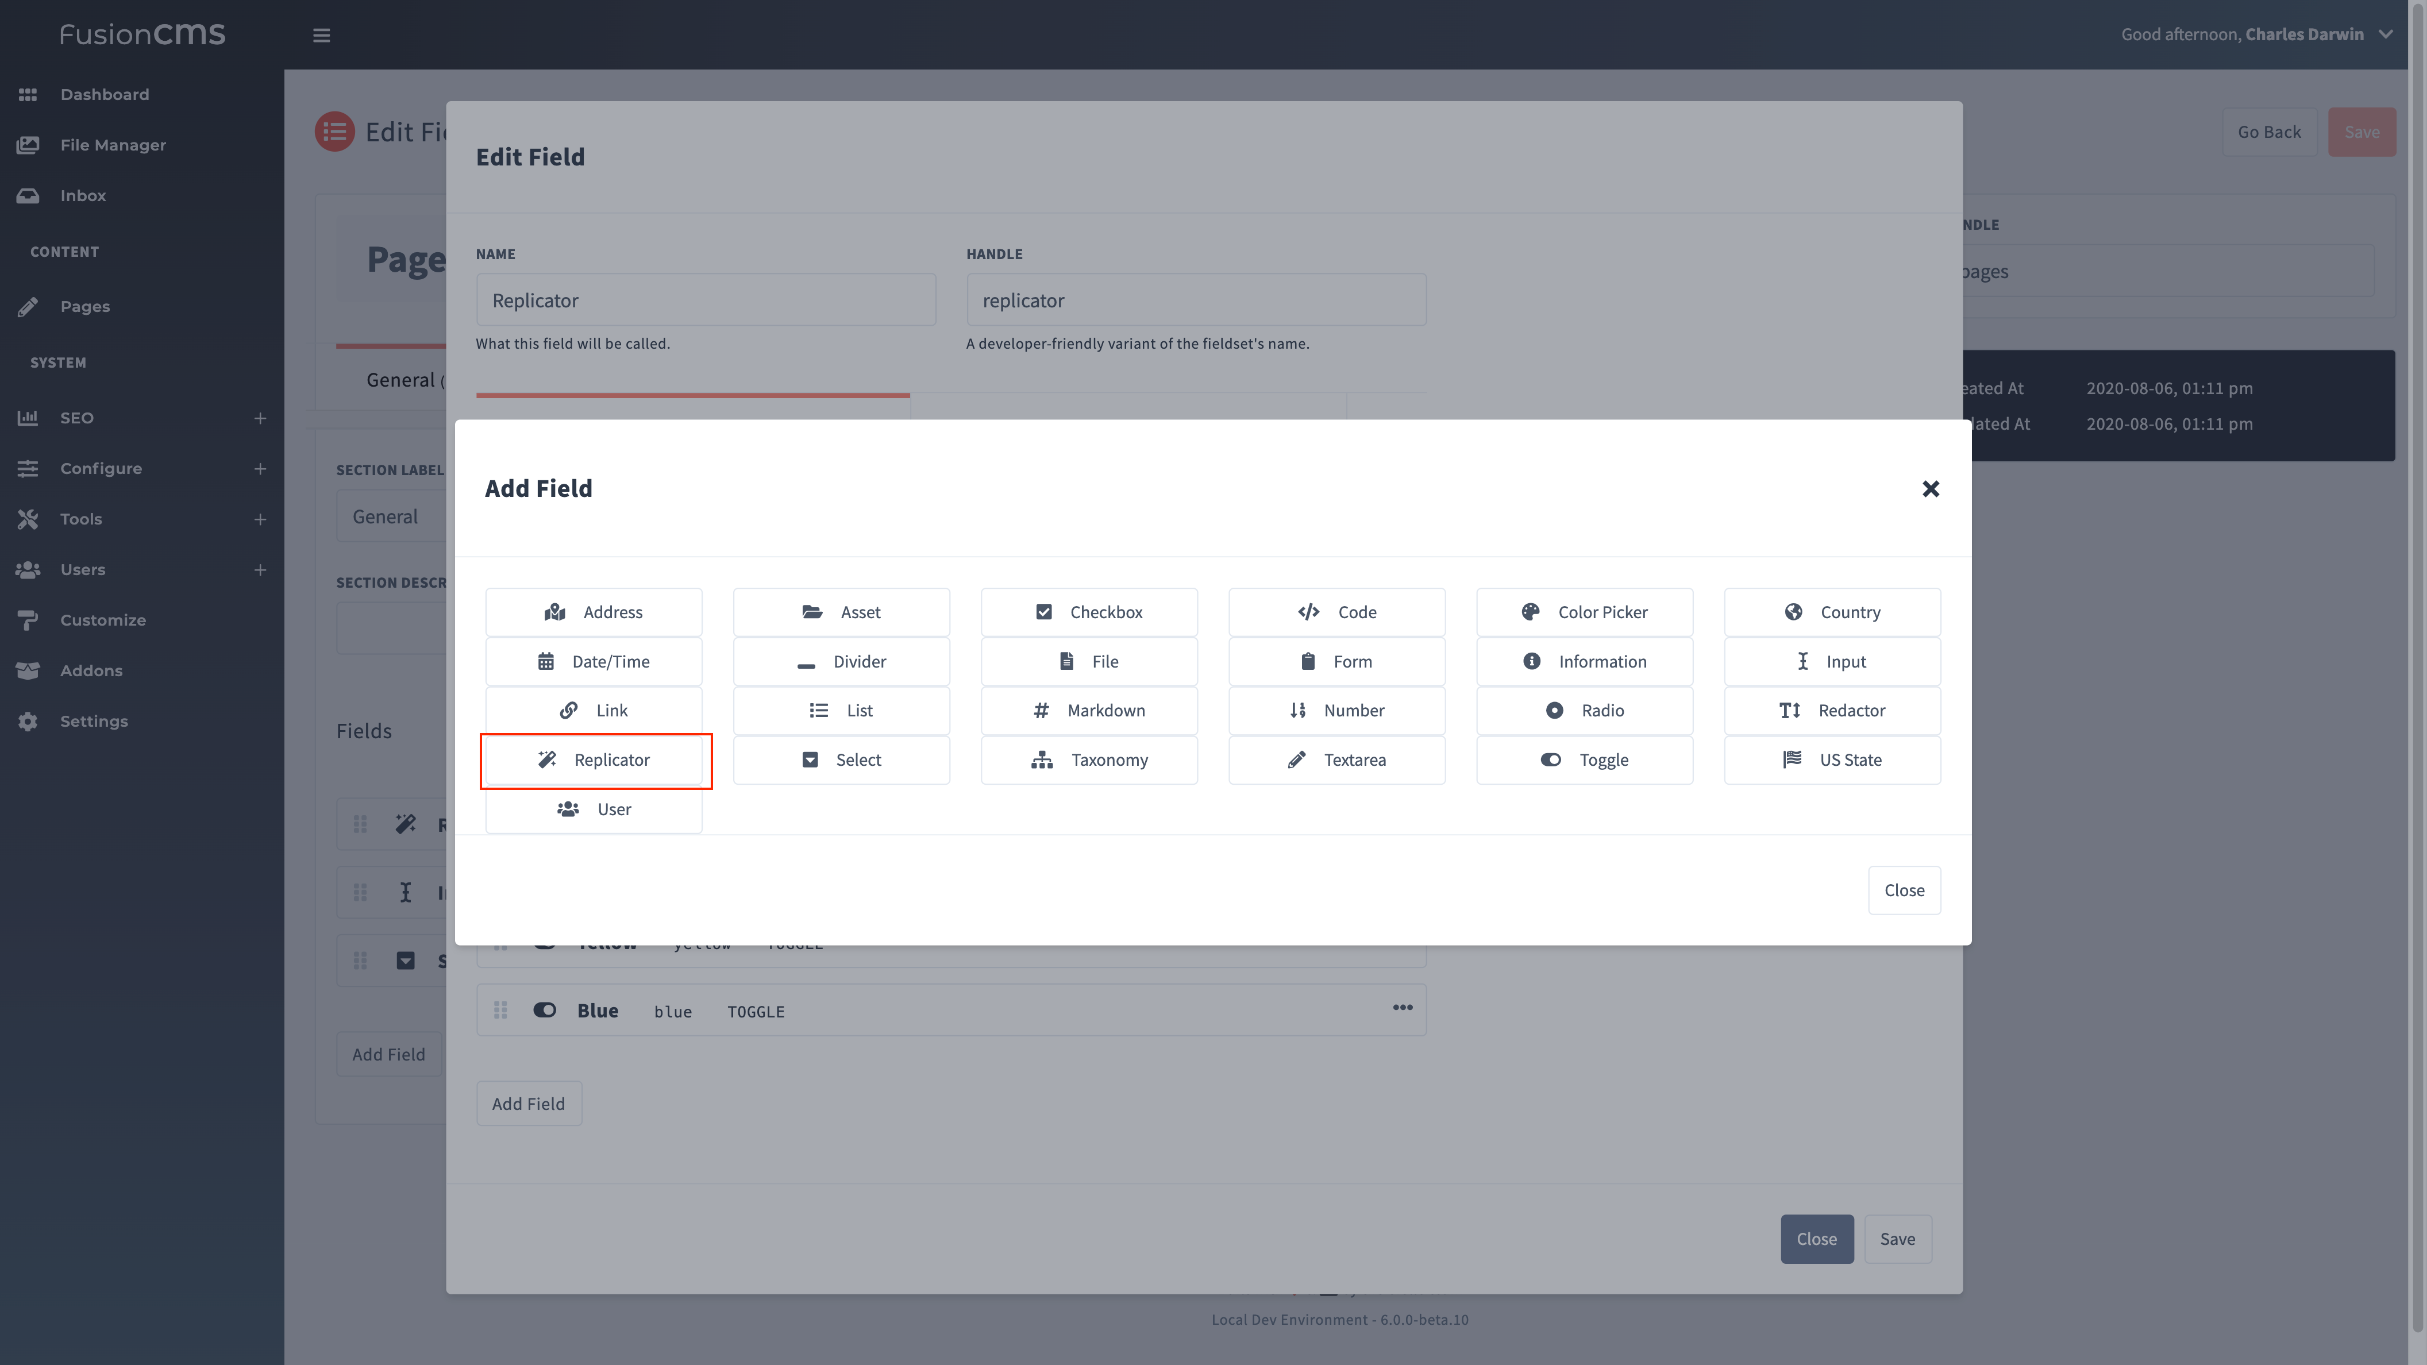The image size is (2427, 1365).
Task: Open the Customize section
Action: pos(103,619)
